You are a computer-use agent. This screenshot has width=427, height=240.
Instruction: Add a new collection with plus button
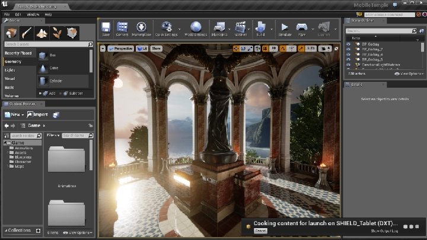pyautogui.click(x=38, y=231)
